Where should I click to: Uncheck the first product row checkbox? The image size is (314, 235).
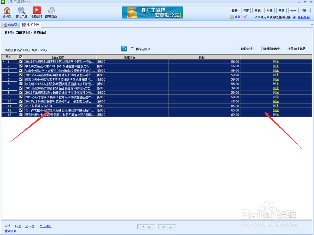pyautogui.click(x=21, y=62)
